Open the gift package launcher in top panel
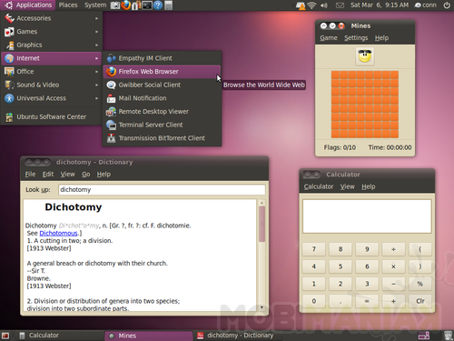This screenshot has width=454, height=341. click(x=136, y=5)
